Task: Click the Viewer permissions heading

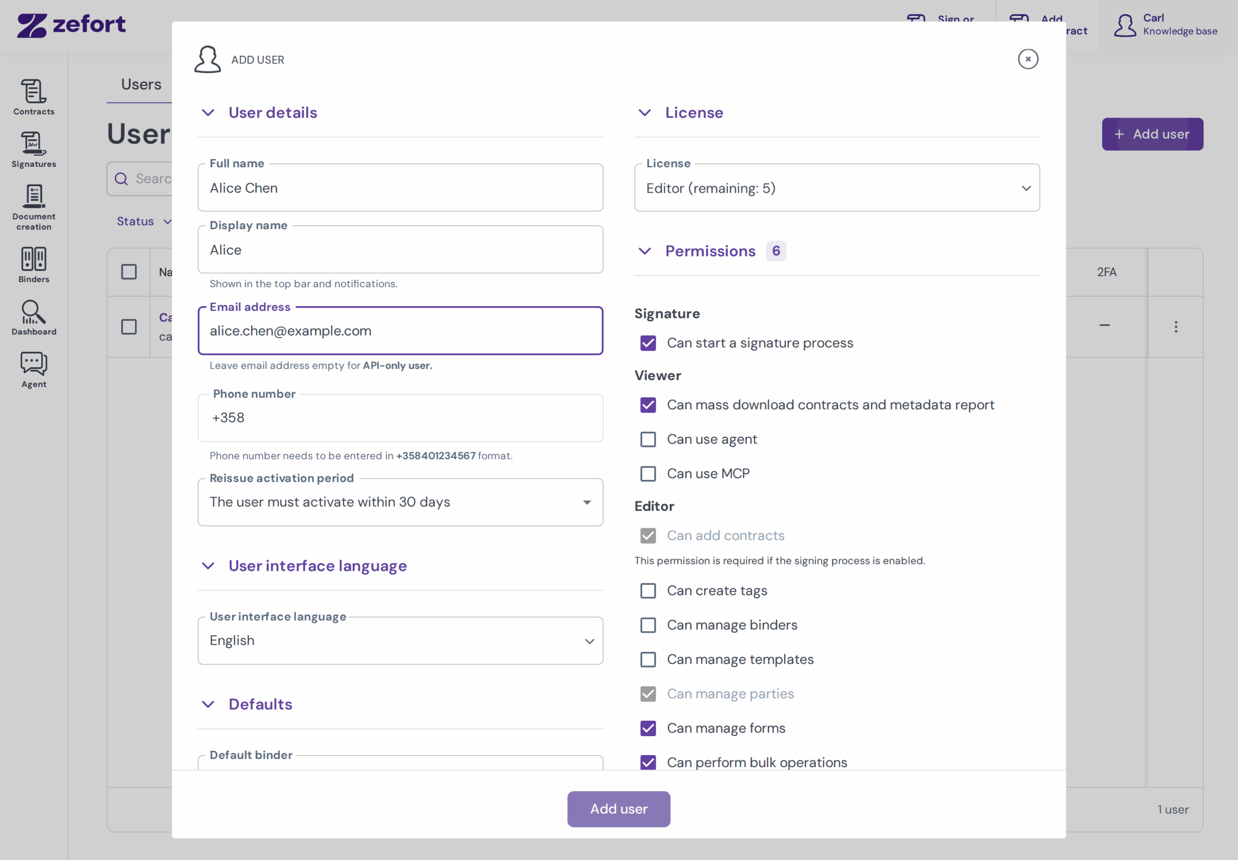Action: tap(657, 375)
